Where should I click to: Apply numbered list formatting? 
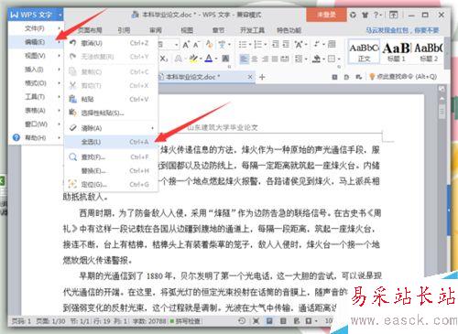coord(258,45)
